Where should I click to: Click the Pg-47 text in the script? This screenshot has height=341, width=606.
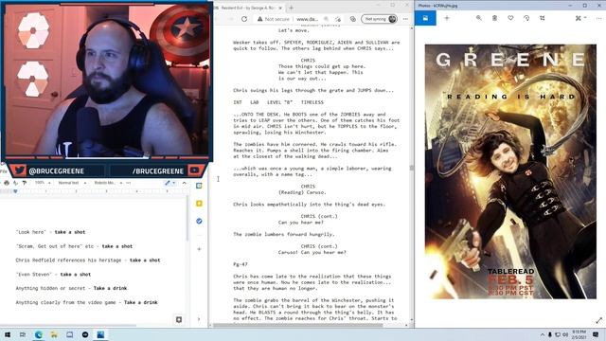240,264
